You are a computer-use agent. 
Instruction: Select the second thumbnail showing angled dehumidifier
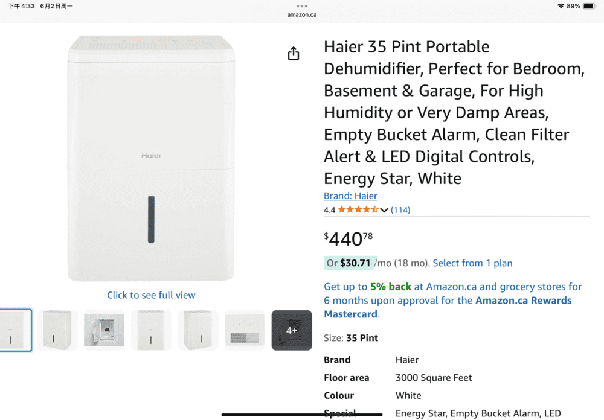[x=57, y=330]
